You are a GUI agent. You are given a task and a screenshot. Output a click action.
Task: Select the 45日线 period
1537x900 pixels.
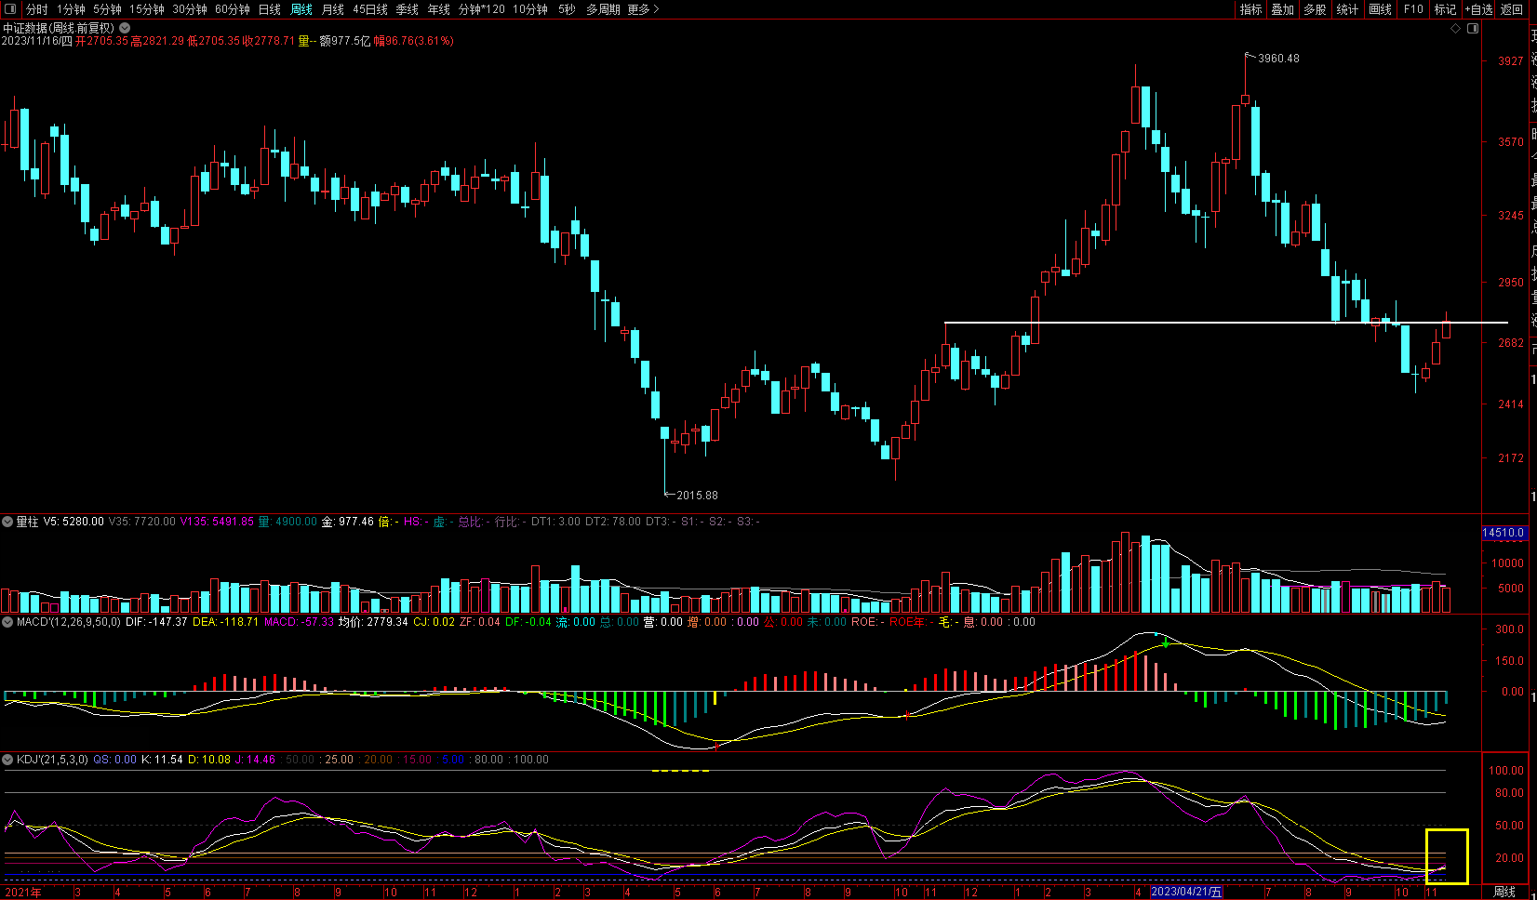(x=370, y=9)
